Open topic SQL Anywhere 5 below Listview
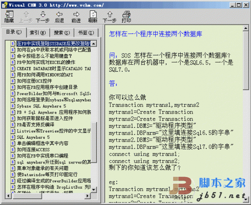 pyautogui.click(x=33, y=137)
